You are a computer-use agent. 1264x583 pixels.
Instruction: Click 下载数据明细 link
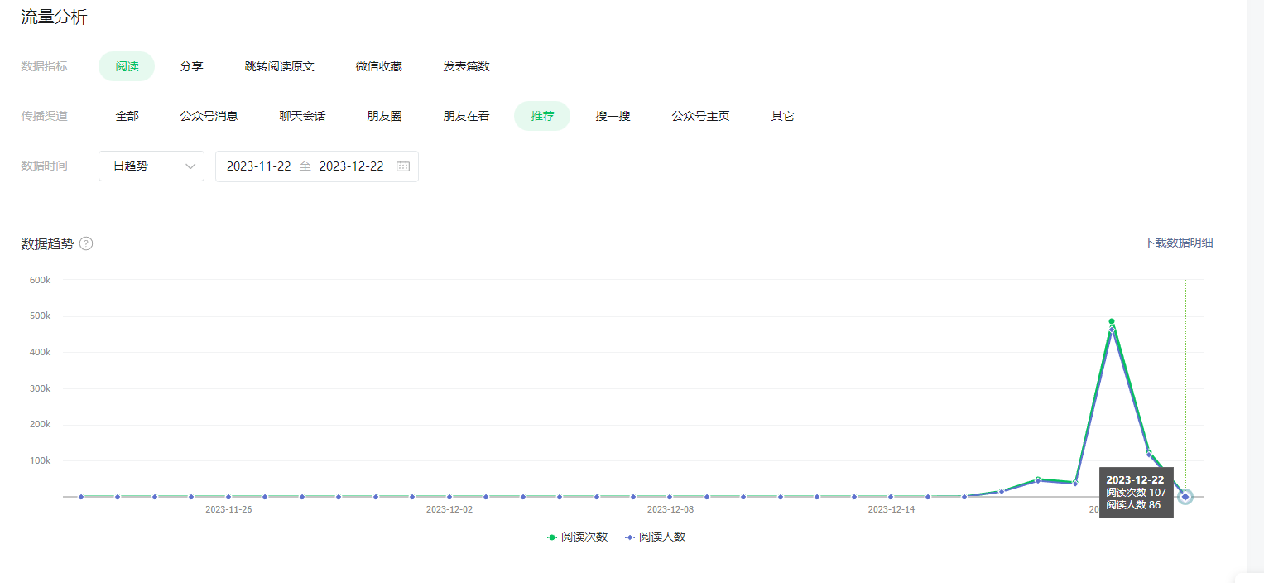pyautogui.click(x=1178, y=243)
